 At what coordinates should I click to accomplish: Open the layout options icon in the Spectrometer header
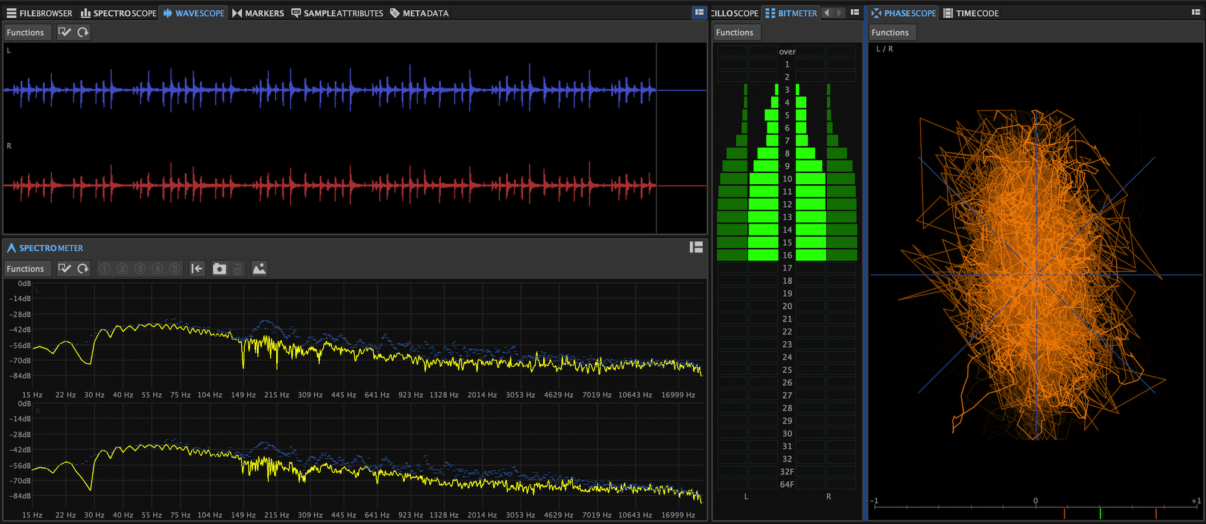(x=696, y=248)
